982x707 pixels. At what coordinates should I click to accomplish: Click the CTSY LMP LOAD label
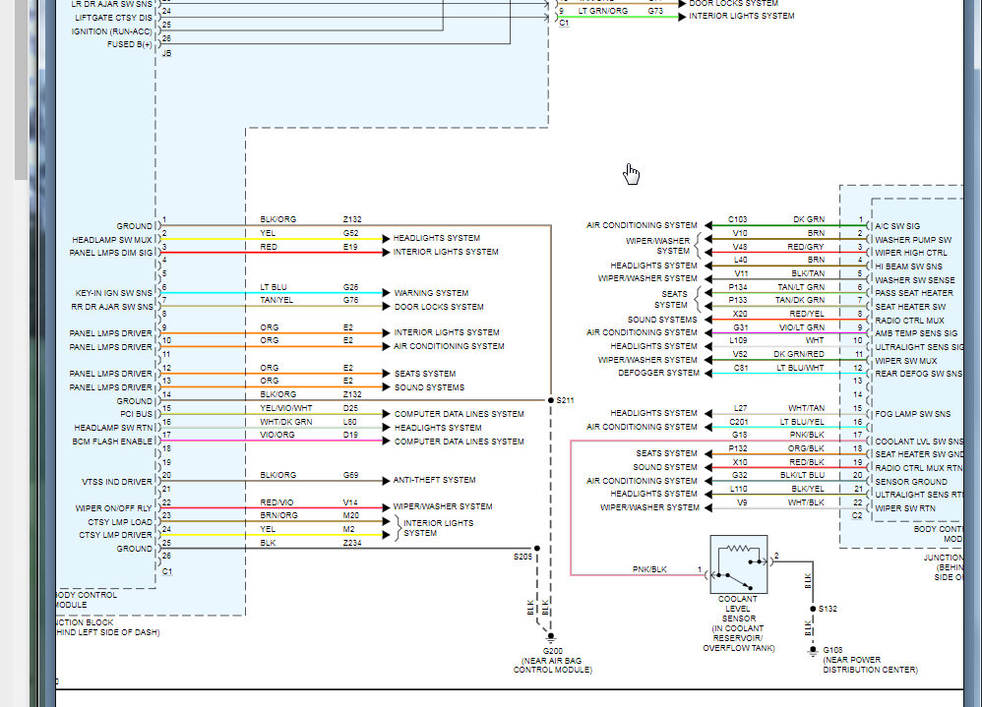coord(120,522)
